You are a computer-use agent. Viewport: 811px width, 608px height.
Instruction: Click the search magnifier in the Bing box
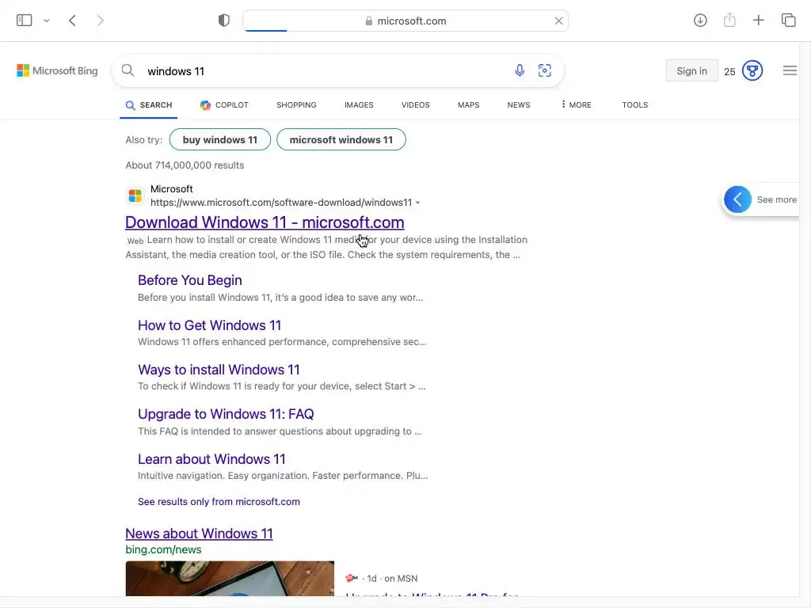pos(128,70)
